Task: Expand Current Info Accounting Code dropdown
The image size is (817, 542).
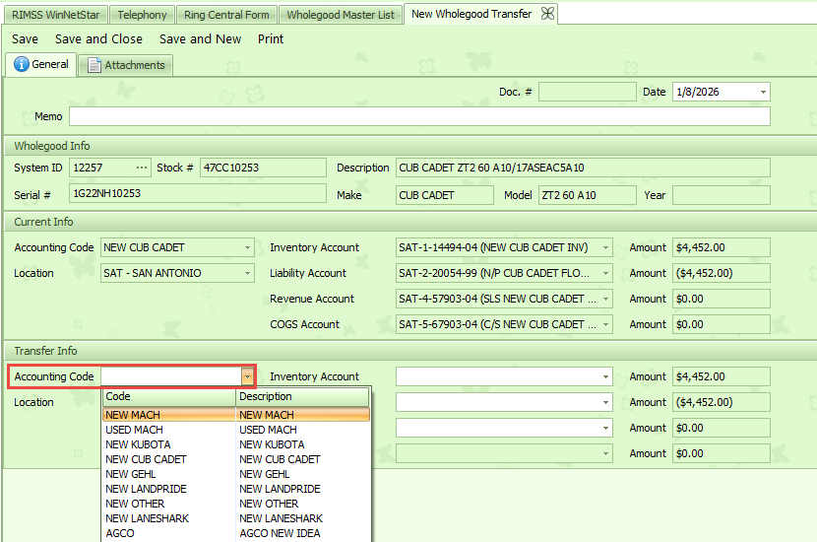Action: [x=247, y=247]
